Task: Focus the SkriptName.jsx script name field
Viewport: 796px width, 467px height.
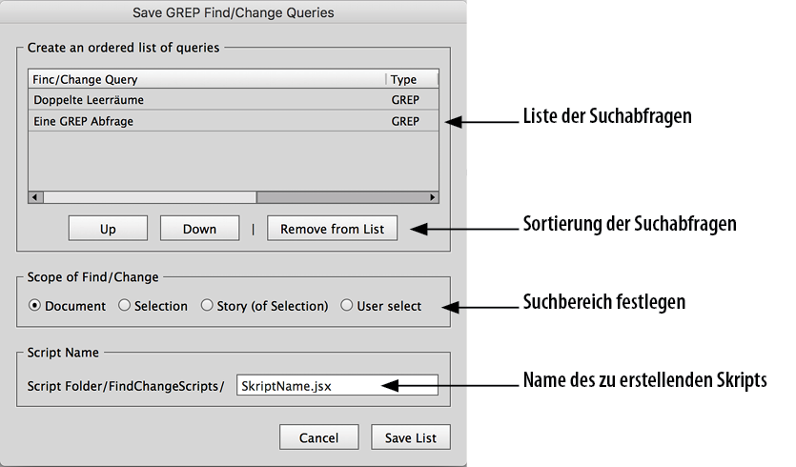Action: (337, 385)
